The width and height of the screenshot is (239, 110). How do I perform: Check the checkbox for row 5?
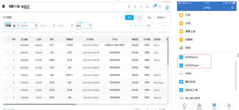coord(6,75)
